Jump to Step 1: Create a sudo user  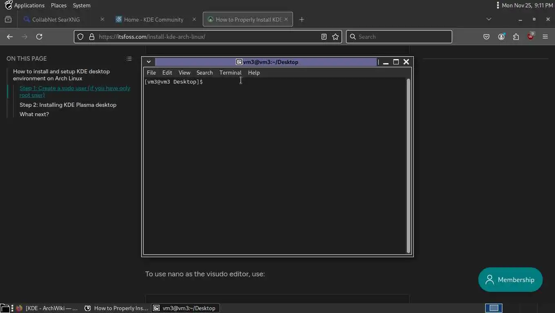pos(75,92)
